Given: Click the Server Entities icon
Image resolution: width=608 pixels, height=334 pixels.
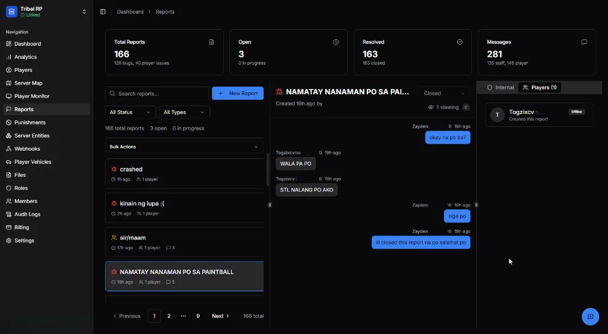Looking at the screenshot, I should tap(8, 136).
